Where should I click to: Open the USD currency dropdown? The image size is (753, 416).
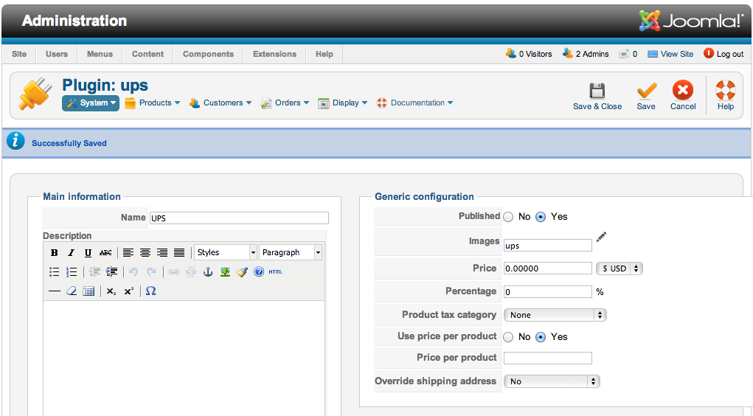coord(619,268)
